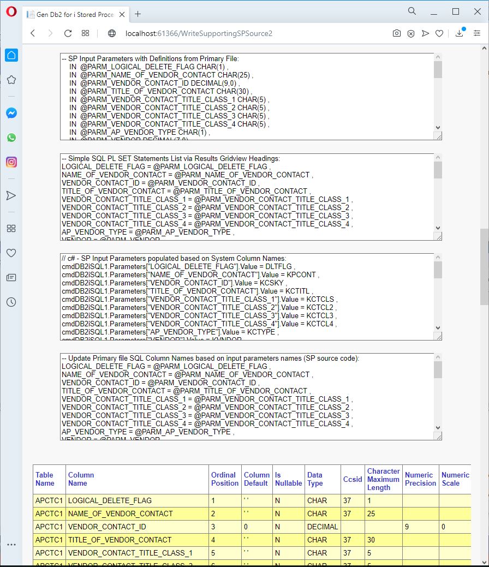This screenshot has width=489, height=567.
Task: Open Personal News in sidebar
Action: click(x=11, y=278)
